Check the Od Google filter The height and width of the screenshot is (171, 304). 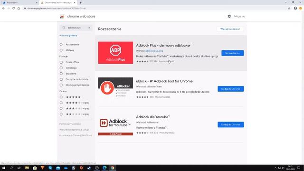[x=61, y=68]
